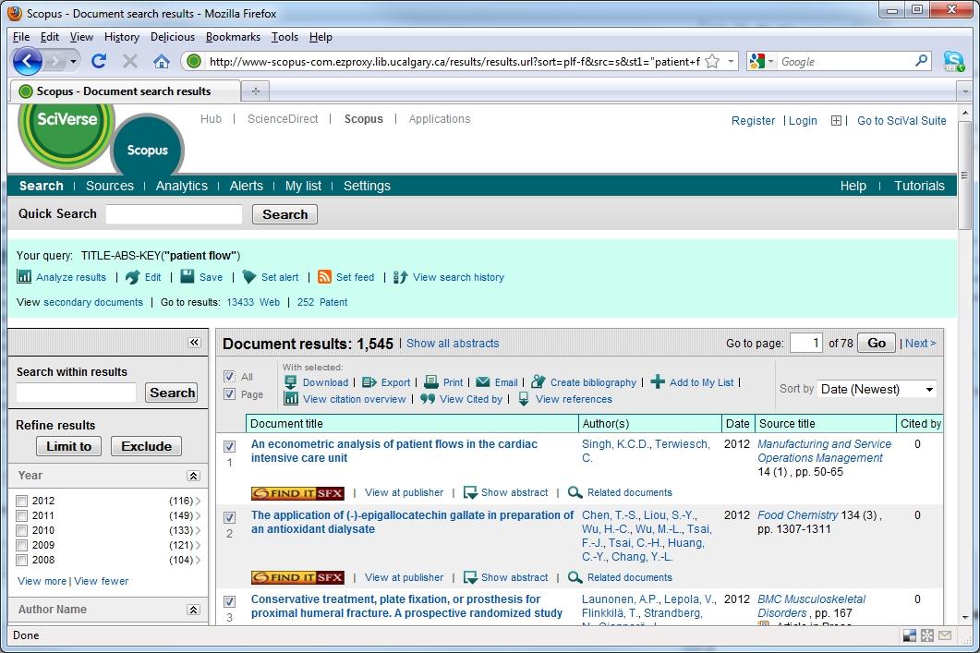
Task: Click the Print icon in results toolbar
Action: pyautogui.click(x=431, y=382)
